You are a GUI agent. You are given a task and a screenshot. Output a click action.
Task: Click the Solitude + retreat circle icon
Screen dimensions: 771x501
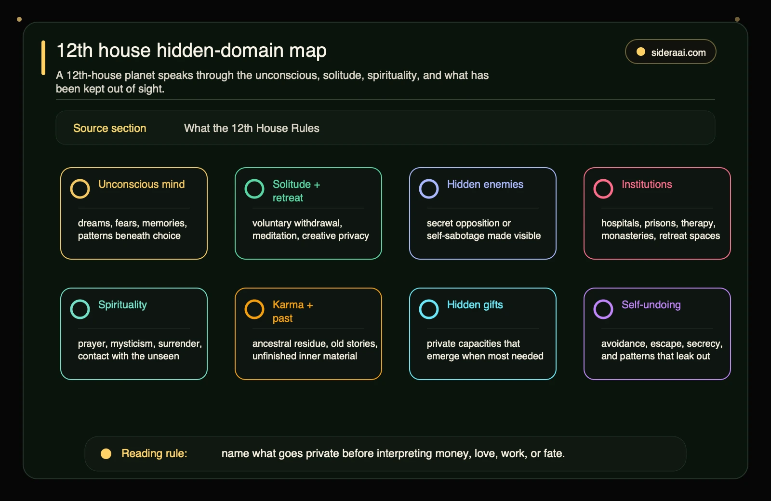click(x=254, y=189)
